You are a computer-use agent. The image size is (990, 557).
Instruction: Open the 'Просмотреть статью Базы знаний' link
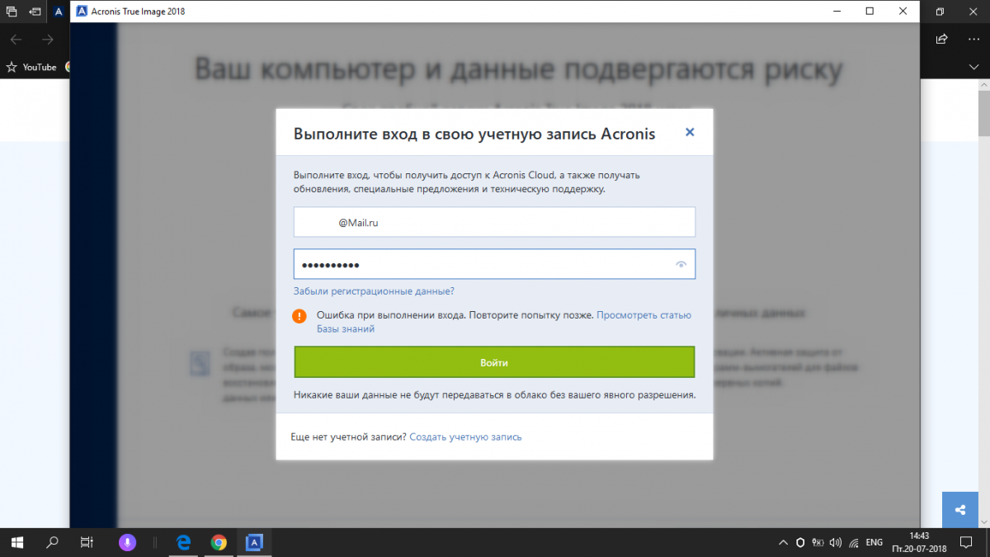(504, 322)
